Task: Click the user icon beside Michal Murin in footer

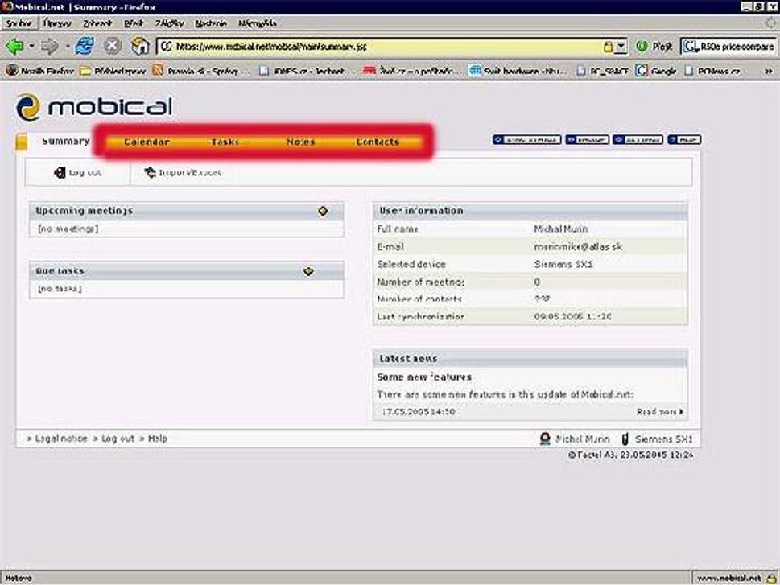Action: click(545, 439)
